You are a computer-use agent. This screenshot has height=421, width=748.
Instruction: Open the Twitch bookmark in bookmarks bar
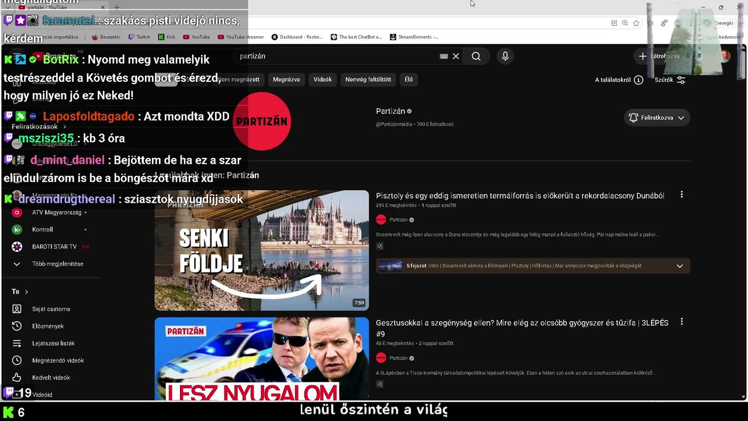(x=139, y=37)
